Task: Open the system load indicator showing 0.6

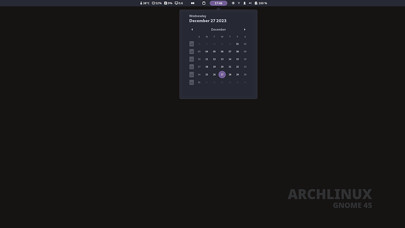Action: [x=179, y=3]
